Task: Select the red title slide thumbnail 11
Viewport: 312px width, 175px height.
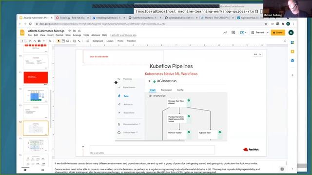Action: pos(36,78)
